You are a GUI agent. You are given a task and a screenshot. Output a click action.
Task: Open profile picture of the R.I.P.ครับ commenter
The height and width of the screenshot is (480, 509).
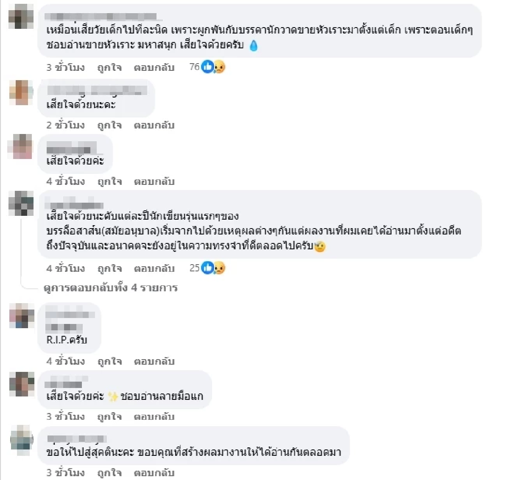(x=22, y=316)
